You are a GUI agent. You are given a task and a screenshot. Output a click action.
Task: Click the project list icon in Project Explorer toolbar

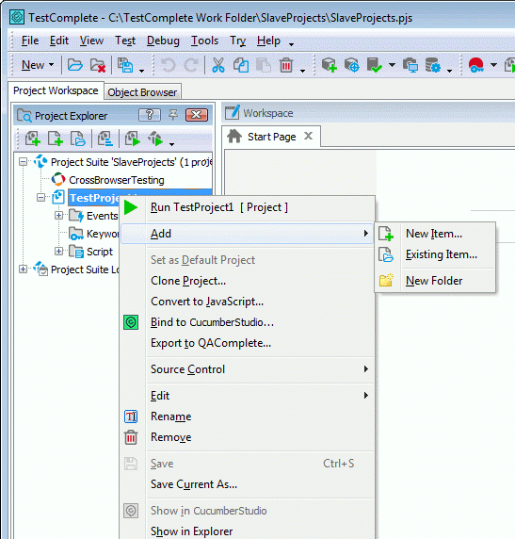tap(105, 139)
